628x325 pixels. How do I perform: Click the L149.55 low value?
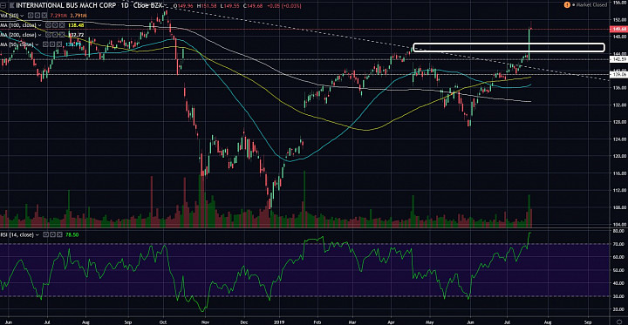tap(230, 6)
